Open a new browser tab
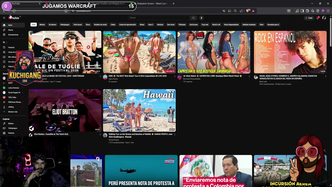Viewport: 332px width, 187px height. [x=174, y=4]
